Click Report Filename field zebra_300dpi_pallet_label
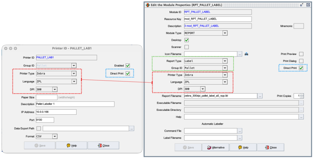The height and width of the screenshot is (159, 314). [x=221, y=96]
